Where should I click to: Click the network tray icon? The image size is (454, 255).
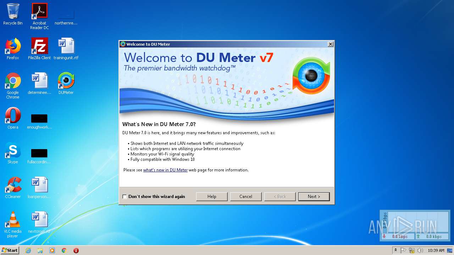[x=412, y=250]
